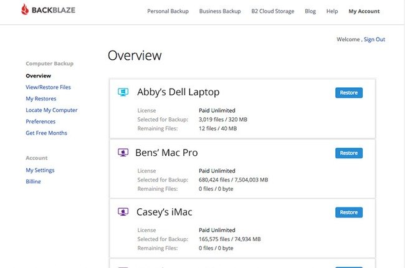Open Locate My Computer
The width and height of the screenshot is (405, 268).
(51, 110)
